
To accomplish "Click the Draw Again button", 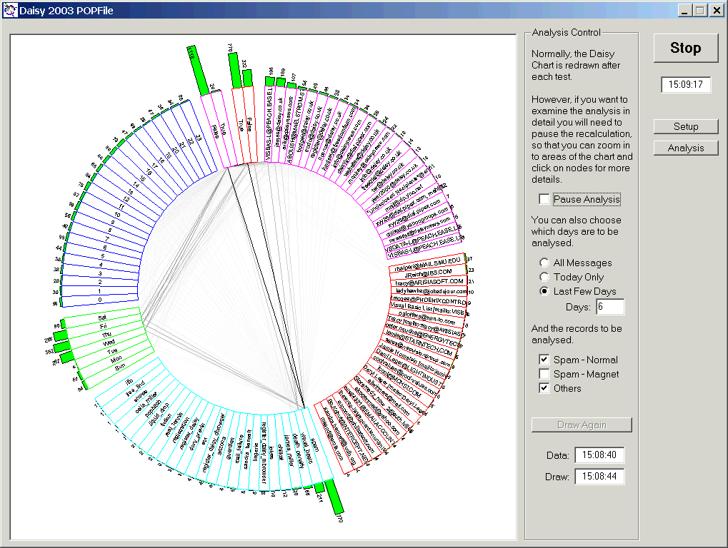I will click(582, 425).
